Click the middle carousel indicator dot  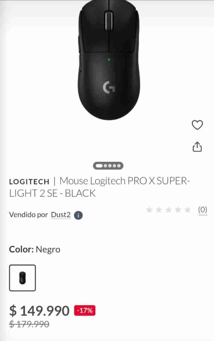tap(110, 166)
